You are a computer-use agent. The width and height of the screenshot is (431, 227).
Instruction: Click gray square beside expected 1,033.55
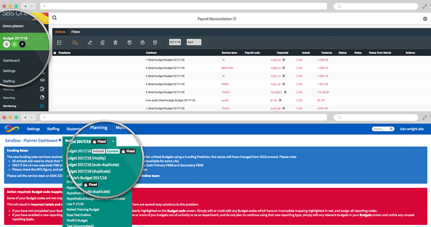click(x=283, y=60)
